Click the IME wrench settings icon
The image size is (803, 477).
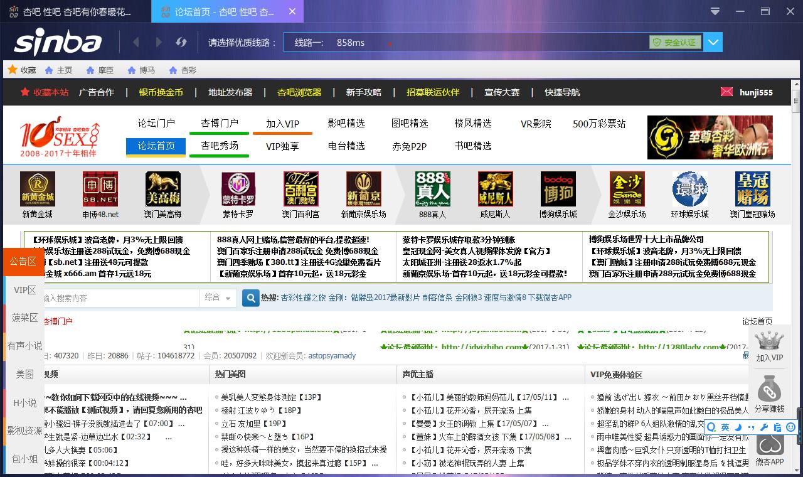[764, 427]
